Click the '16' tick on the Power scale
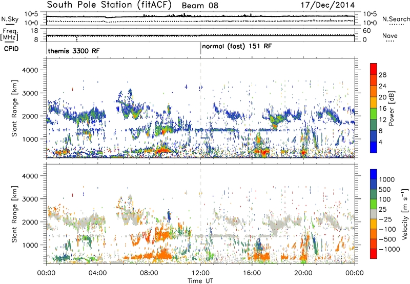Image resolution: width=410 pixels, height=284 pixels. (382, 109)
